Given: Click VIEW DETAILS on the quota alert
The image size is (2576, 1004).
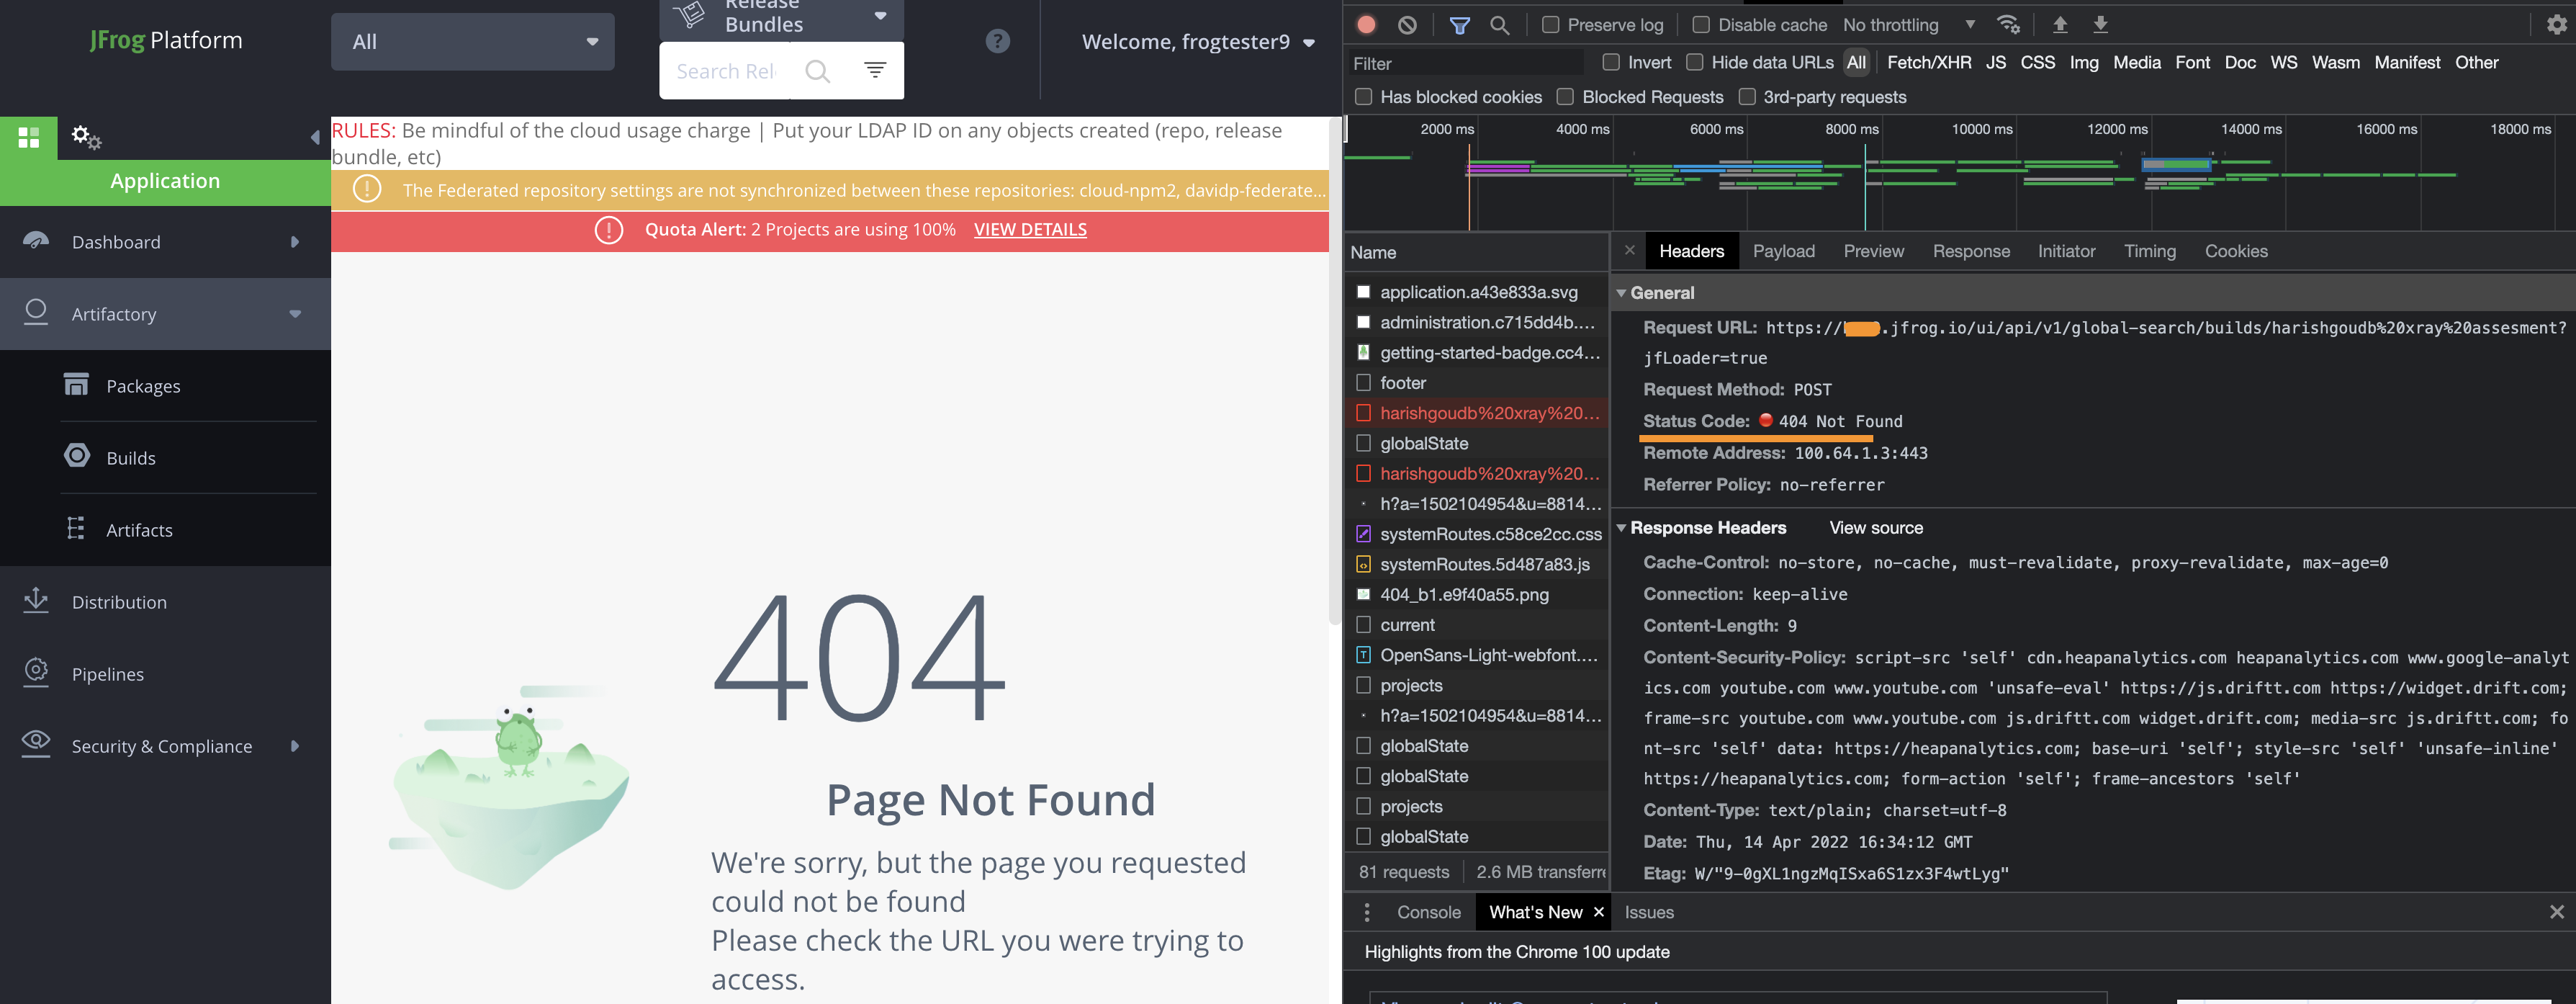Looking at the screenshot, I should (x=1030, y=229).
